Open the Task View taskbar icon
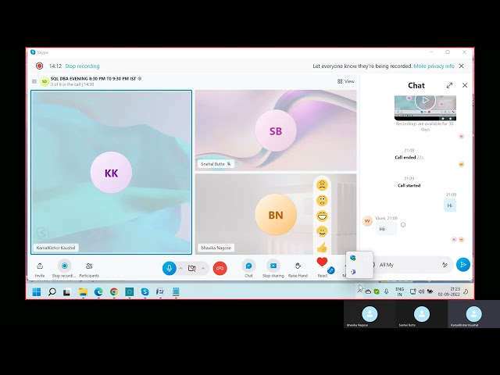The width and height of the screenshot is (500, 375). 66,292
